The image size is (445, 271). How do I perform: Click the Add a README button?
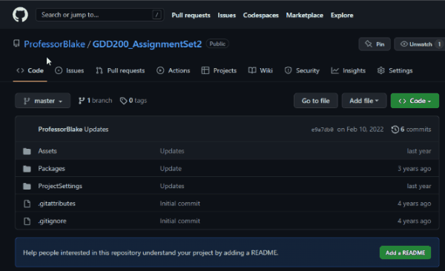[405, 252]
